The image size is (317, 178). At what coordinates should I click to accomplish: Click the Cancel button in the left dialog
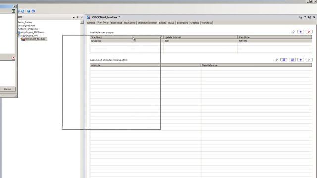tap(8, 89)
